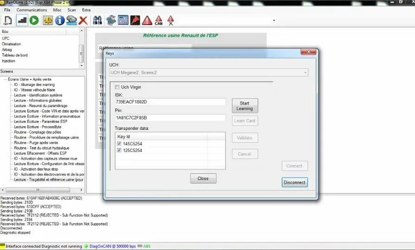Click the Key Id column header
415x250 pixels.
click(x=162, y=136)
